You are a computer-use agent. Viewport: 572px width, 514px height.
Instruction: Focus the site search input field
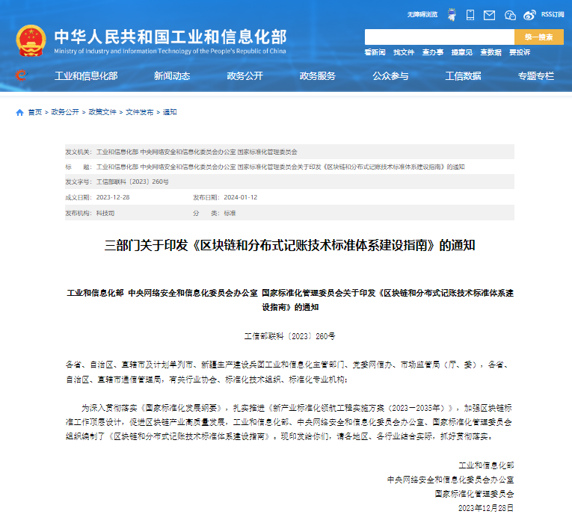click(x=439, y=37)
